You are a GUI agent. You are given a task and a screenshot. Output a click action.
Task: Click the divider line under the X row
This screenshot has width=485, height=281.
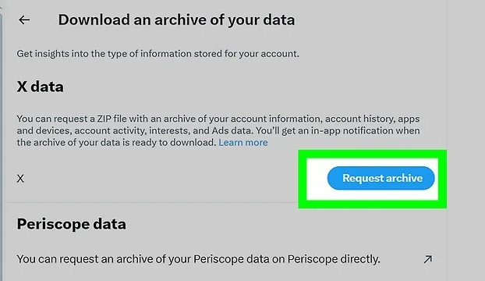pos(151,202)
